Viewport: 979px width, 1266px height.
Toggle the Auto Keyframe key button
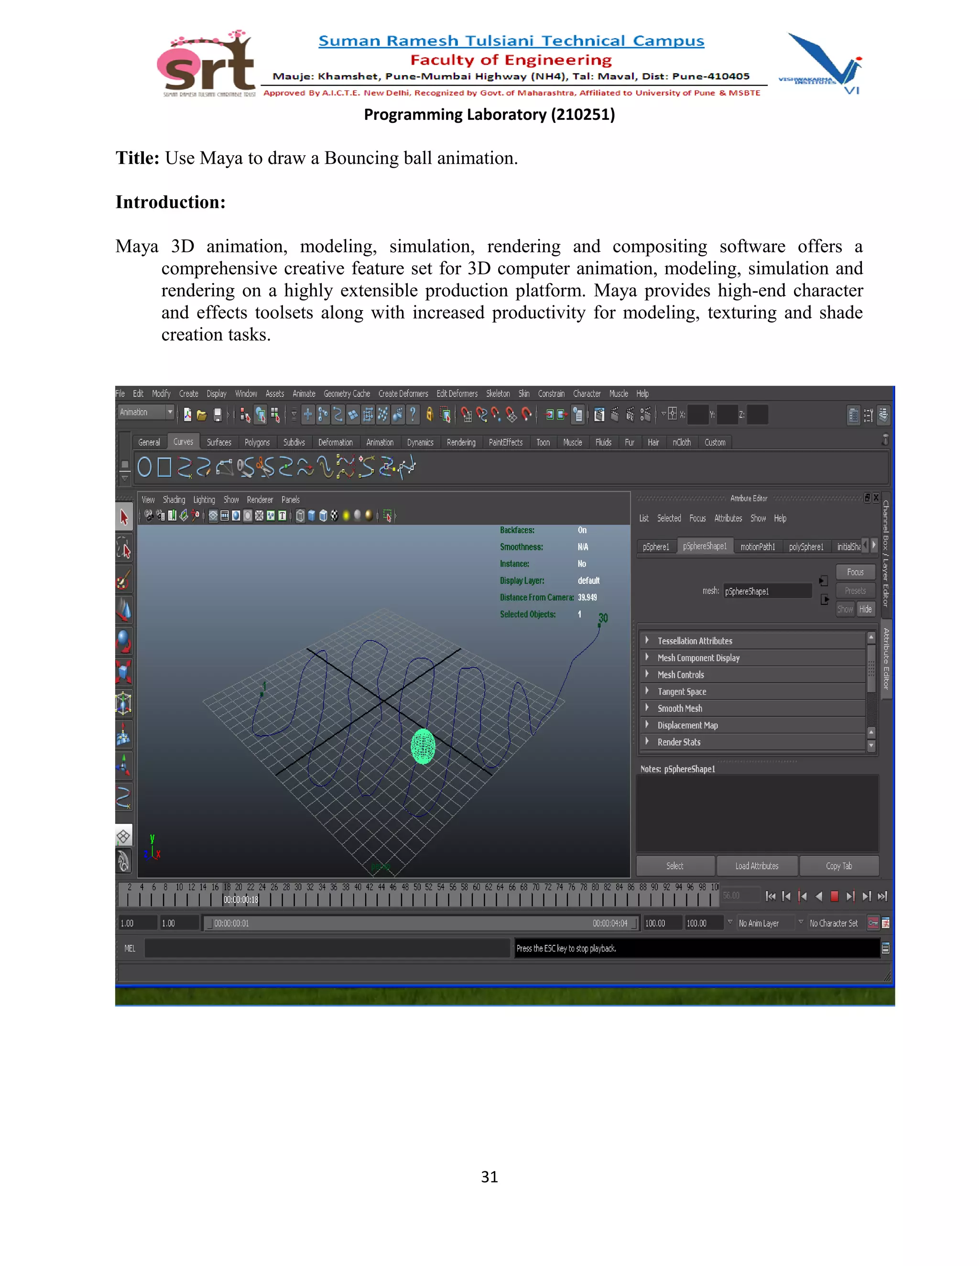coord(873,923)
